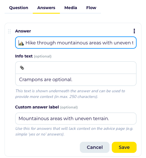Screen dimensions: 146x158
Task: Click into the 'Crampons are optional.' info text
Action: (76, 80)
